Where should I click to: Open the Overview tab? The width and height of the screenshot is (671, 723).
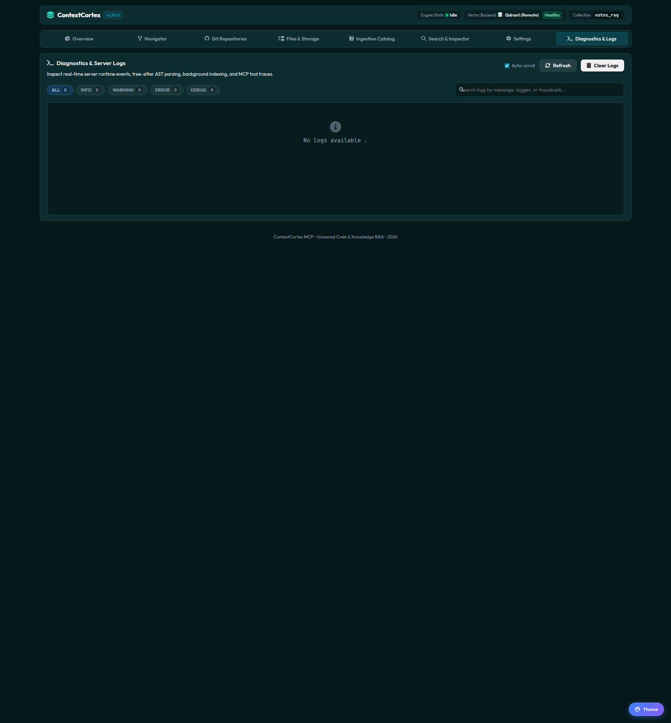coord(79,39)
